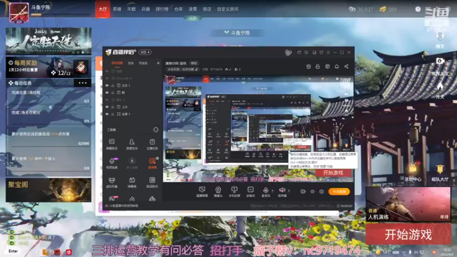Switch to the 大厅 tab in the game

[x=103, y=9]
